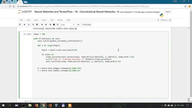
Task: Open the Insert menu
Action: (x=44, y=20)
